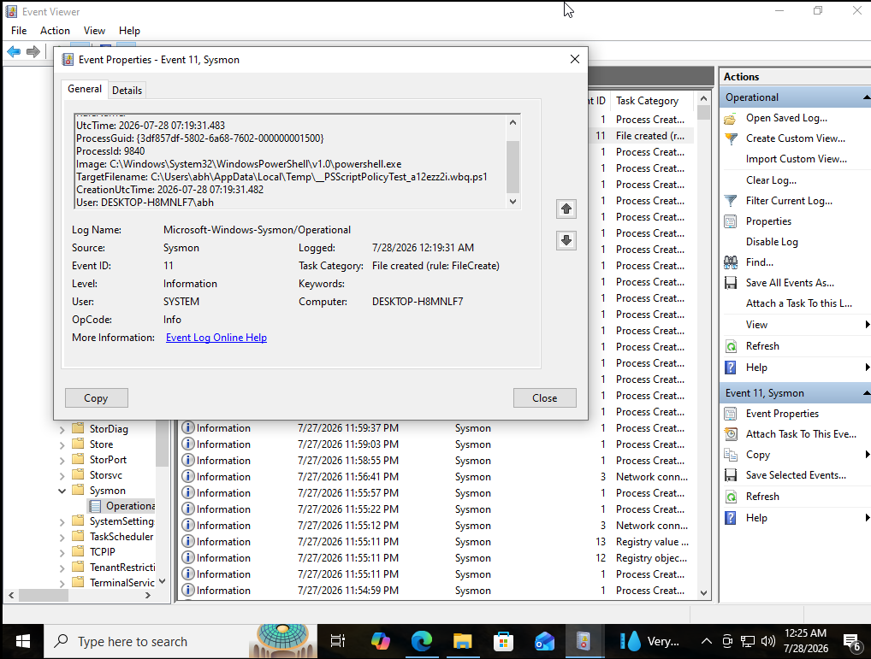The height and width of the screenshot is (659, 871).
Task: Click Refresh icon under Event 11 section
Action: [731, 497]
